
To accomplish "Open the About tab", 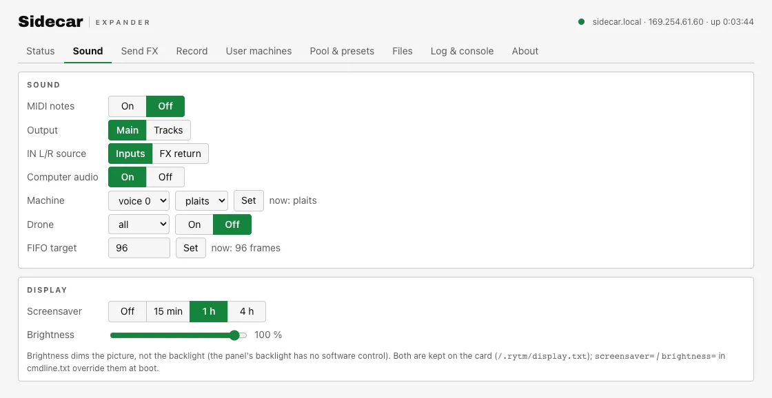I will 525,51.
